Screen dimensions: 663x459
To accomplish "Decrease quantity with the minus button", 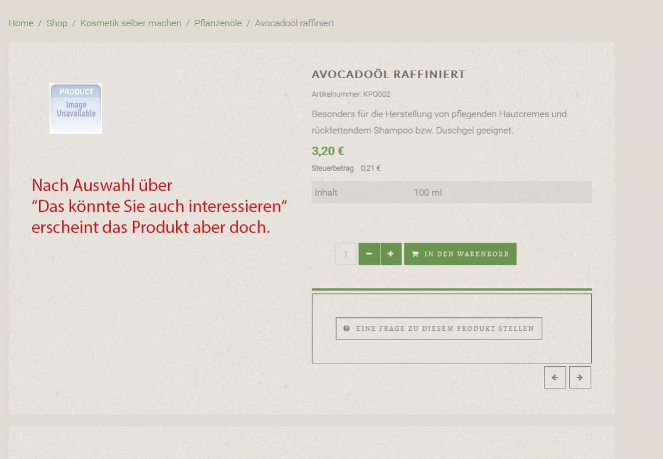I will pyautogui.click(x=369, y=254).
